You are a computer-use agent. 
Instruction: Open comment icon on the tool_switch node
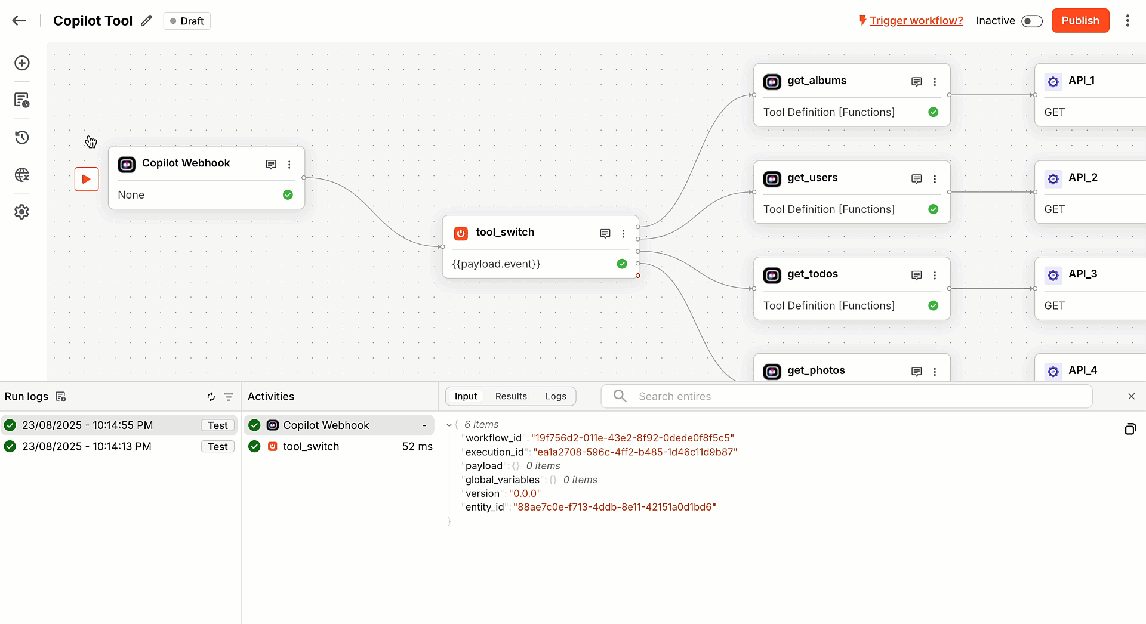(x=605, y=233)
